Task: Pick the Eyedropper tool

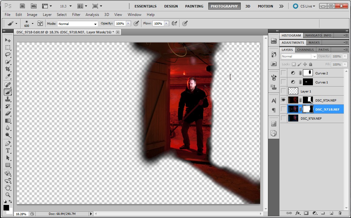Action: coord(8,77)
